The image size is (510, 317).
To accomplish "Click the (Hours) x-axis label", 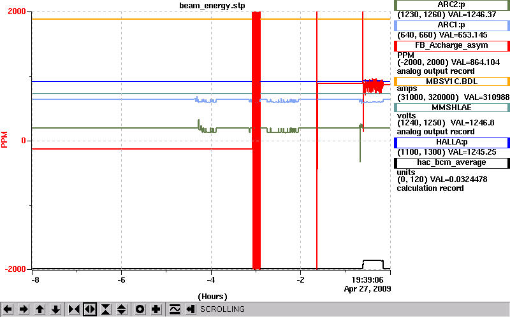I will point(212,297).
